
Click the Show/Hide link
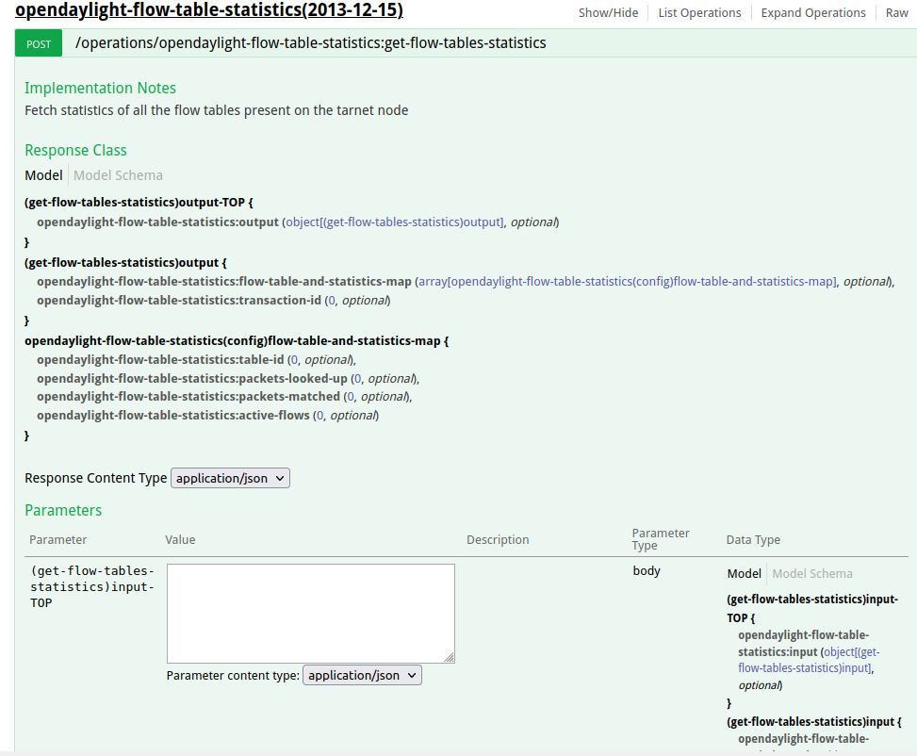point(608,13)
